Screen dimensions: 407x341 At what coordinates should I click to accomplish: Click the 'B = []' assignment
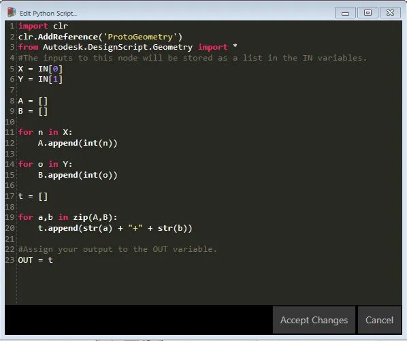(x=33, y=111)
